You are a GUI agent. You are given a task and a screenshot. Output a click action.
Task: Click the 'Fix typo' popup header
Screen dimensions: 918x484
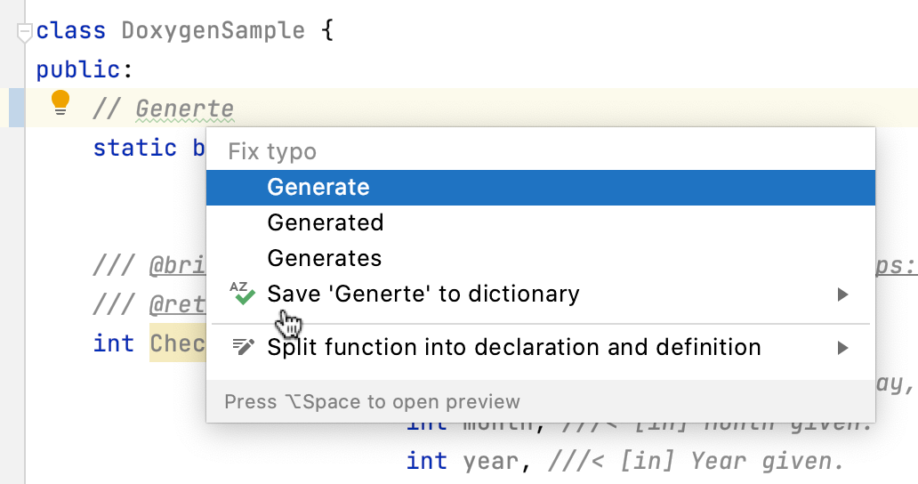pos(272,151)
